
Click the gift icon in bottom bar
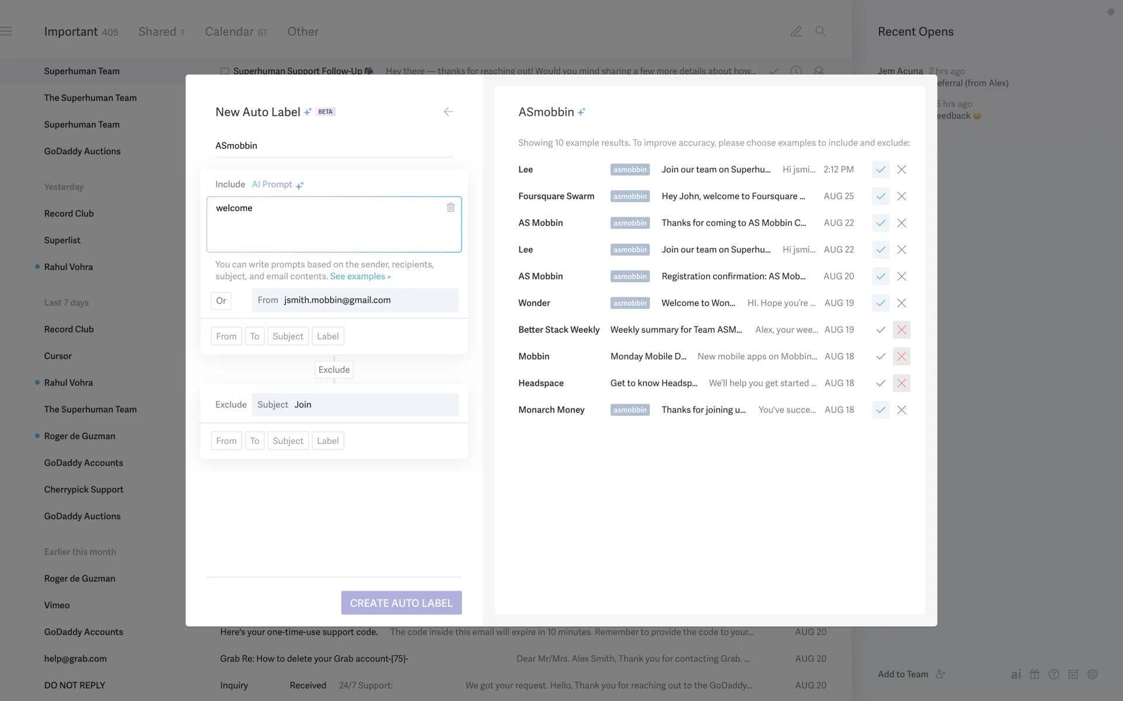tap(1035, 674)
